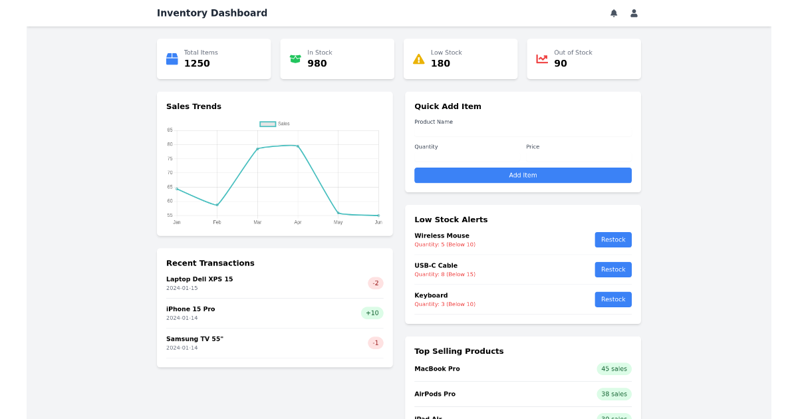Click the Quantity input field
The height and width of the screenshot is (419, 798).
[465, 158]
